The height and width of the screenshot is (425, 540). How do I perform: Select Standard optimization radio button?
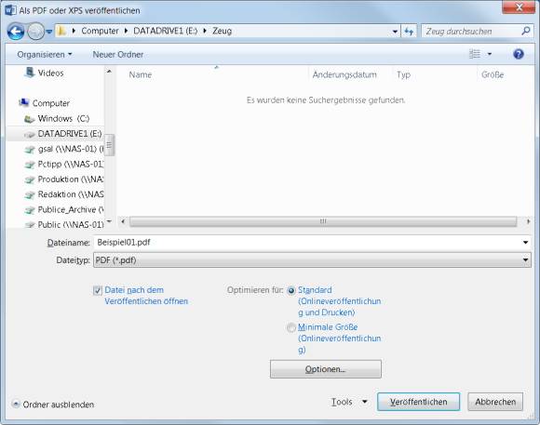(x=291, y=291)
